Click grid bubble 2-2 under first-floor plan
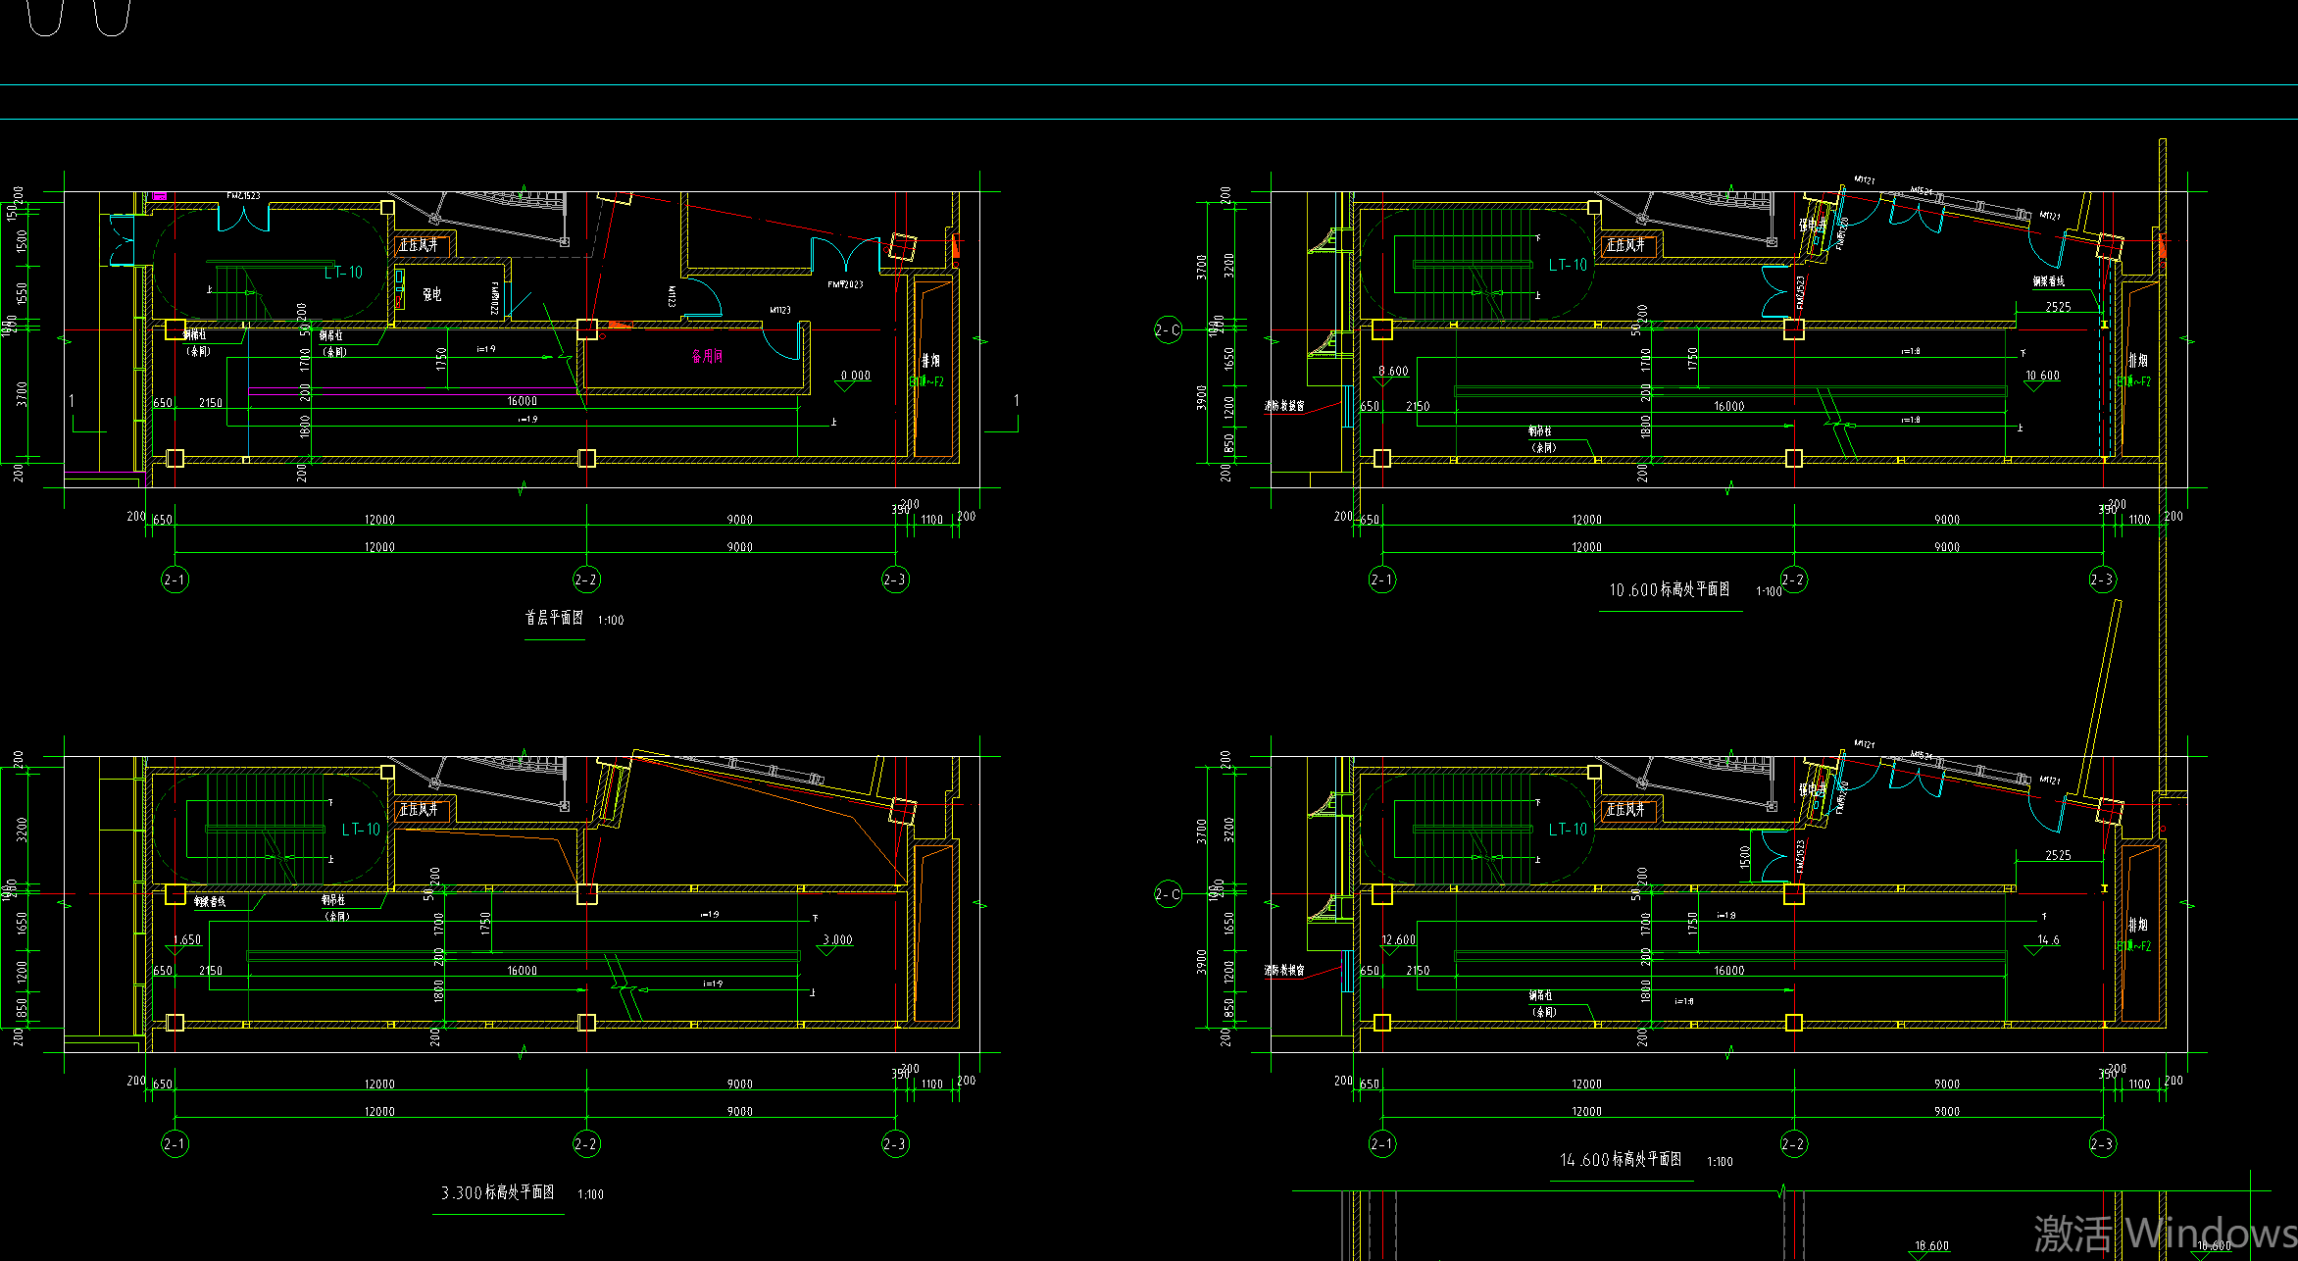Screen dimensions: 2298x1261 (586, 580)
